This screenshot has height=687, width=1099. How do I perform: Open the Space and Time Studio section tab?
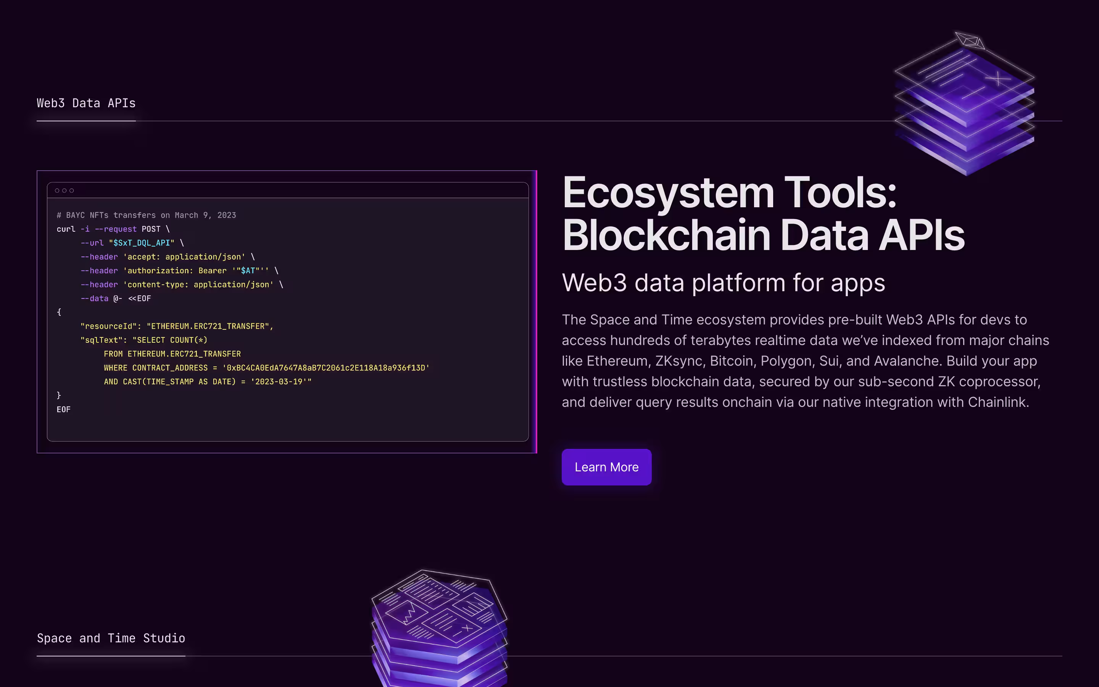111,639
